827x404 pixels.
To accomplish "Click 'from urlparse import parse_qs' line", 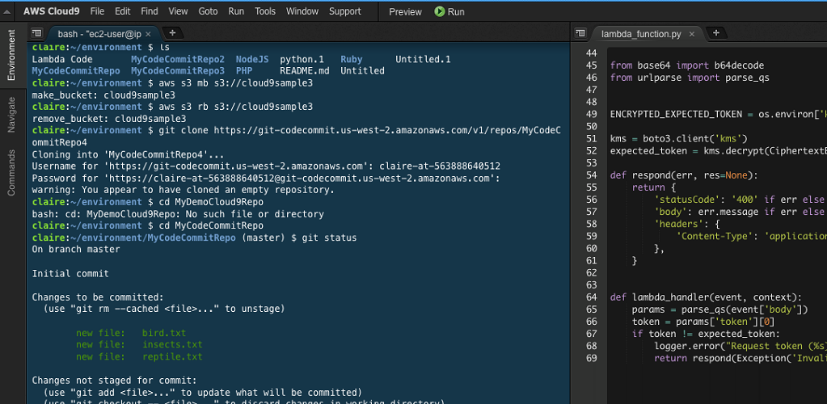I will click(690, 78).
